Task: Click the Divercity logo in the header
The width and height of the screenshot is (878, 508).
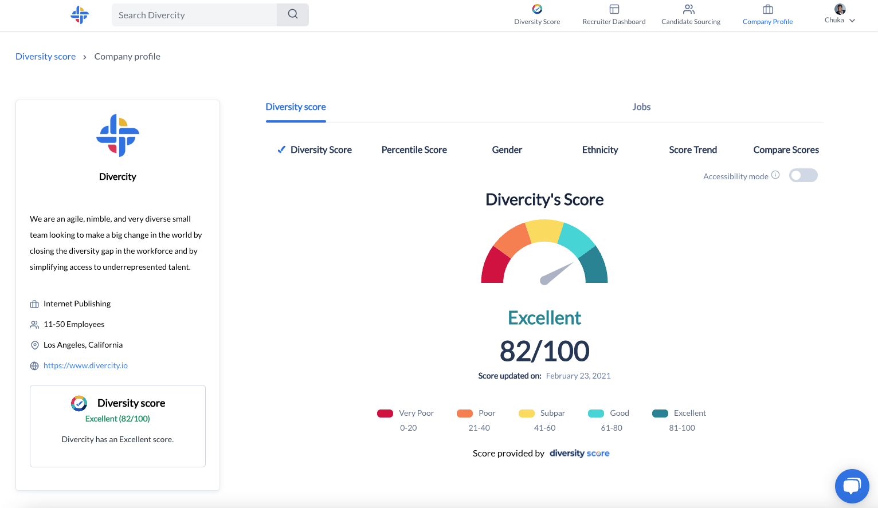Action: click(80, 15)
